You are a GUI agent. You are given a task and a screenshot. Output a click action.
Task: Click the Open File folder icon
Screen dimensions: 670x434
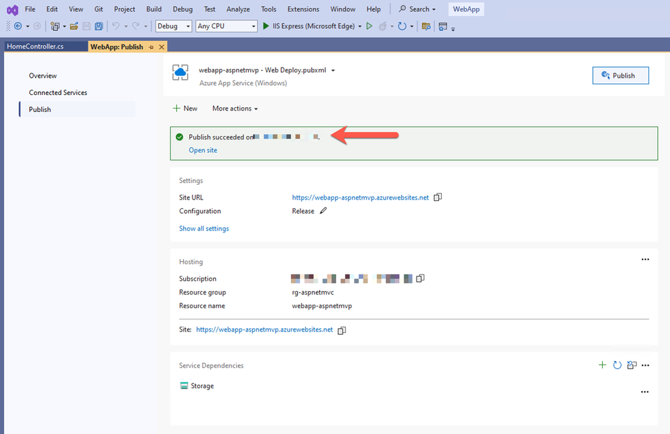point(74,27)
